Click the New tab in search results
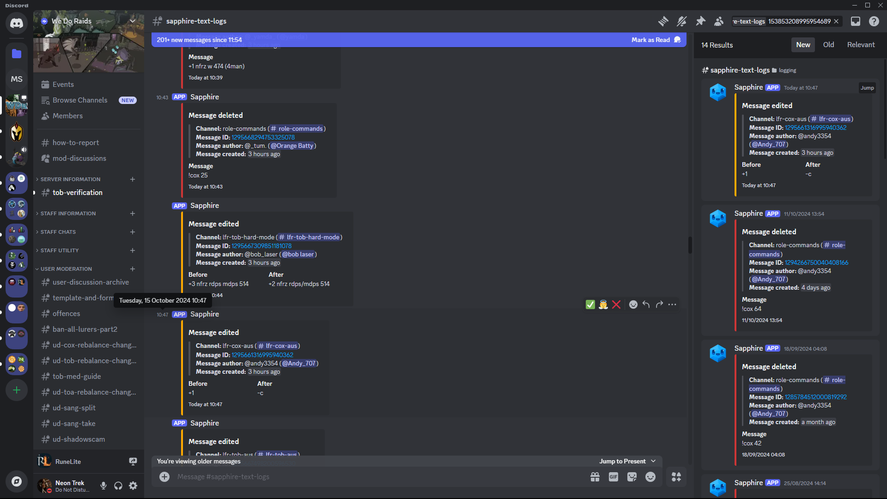This screenshot has width=887, height=499. click(x=803, y=44)
